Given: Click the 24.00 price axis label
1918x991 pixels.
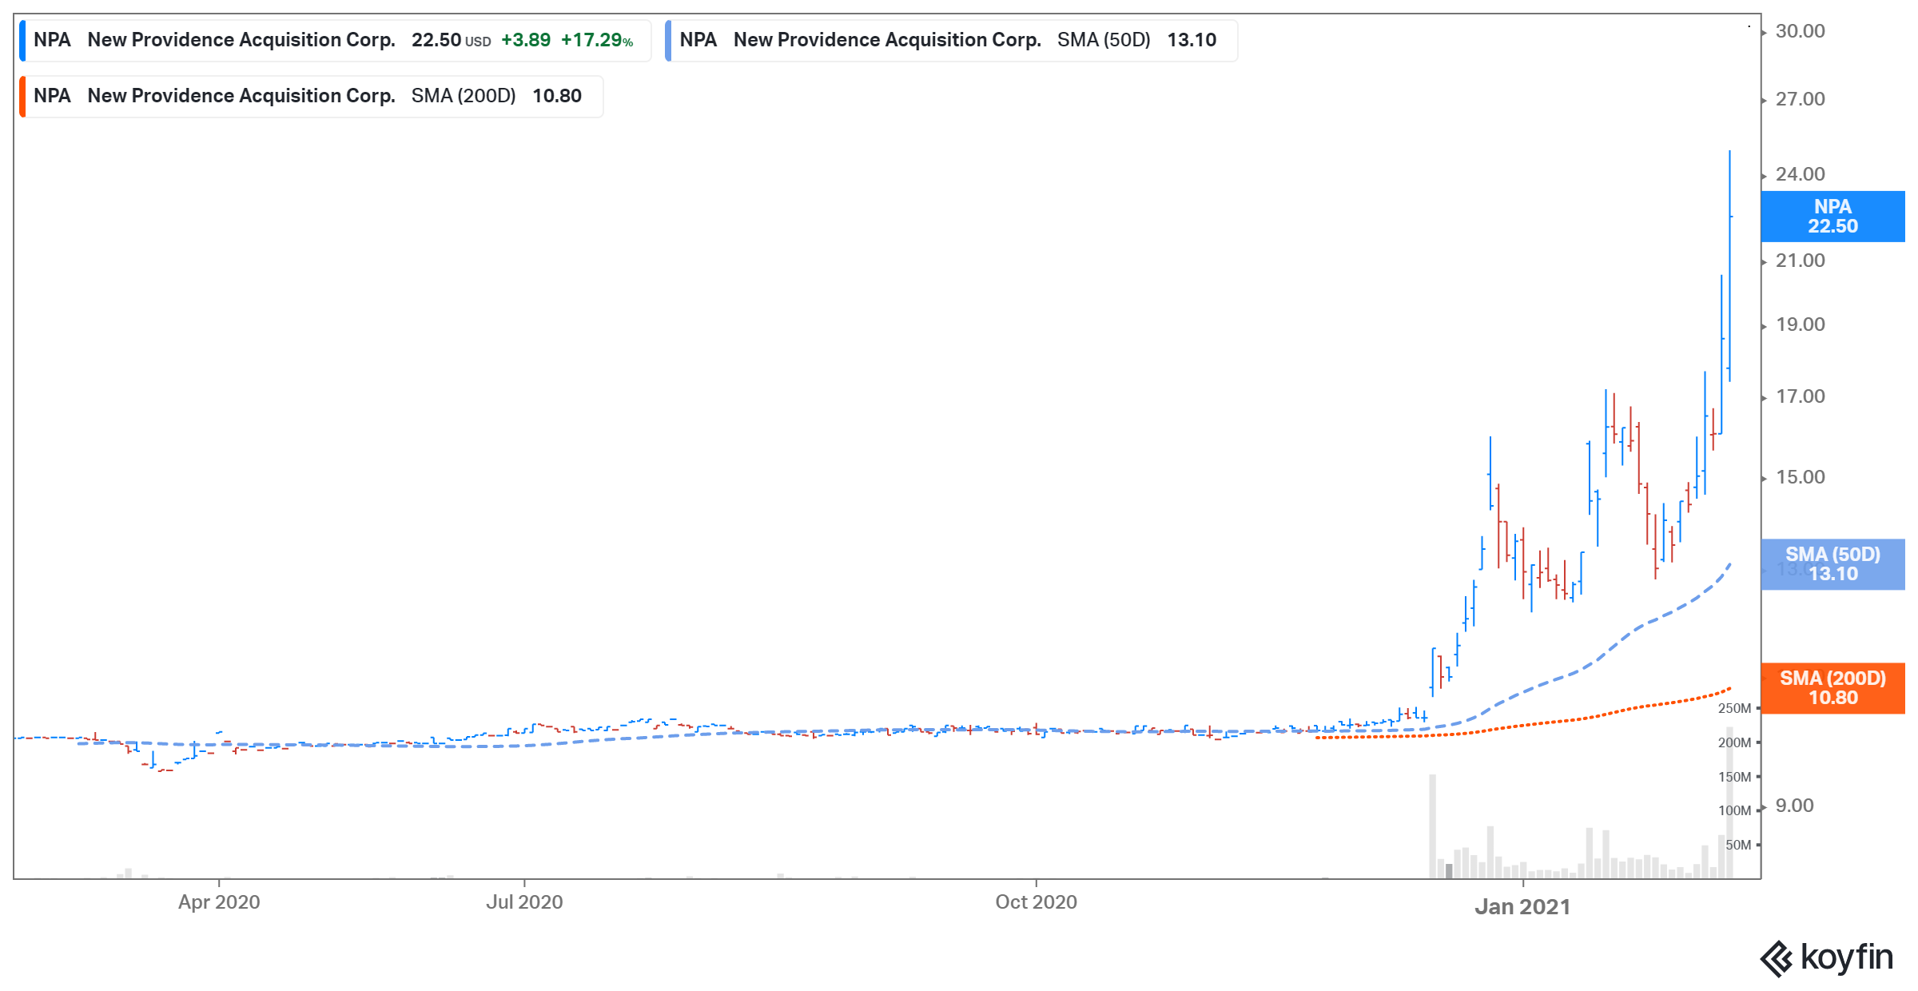Looking at the screenshot, I should 1800,174.
